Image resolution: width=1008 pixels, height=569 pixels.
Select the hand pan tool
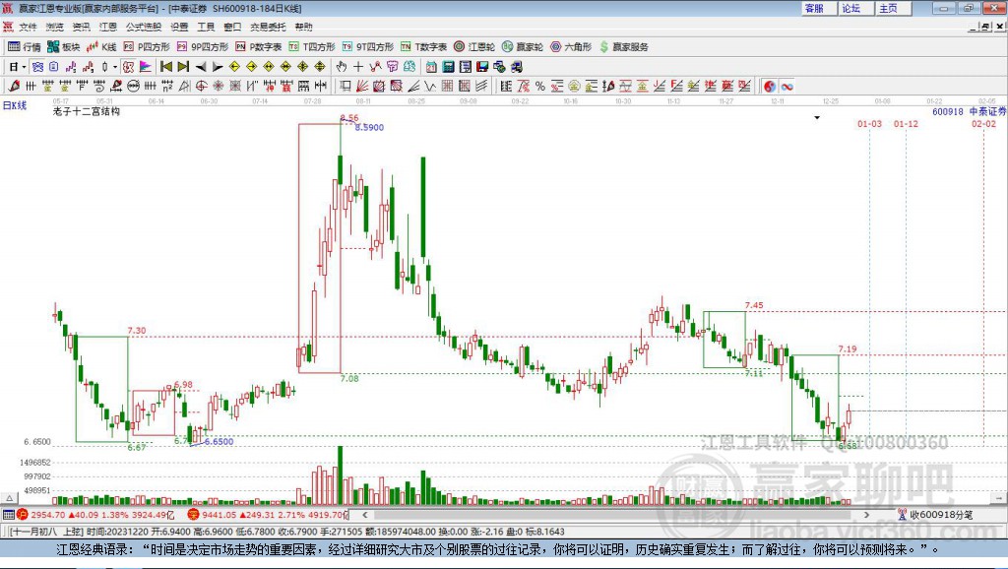coord(342,67)
